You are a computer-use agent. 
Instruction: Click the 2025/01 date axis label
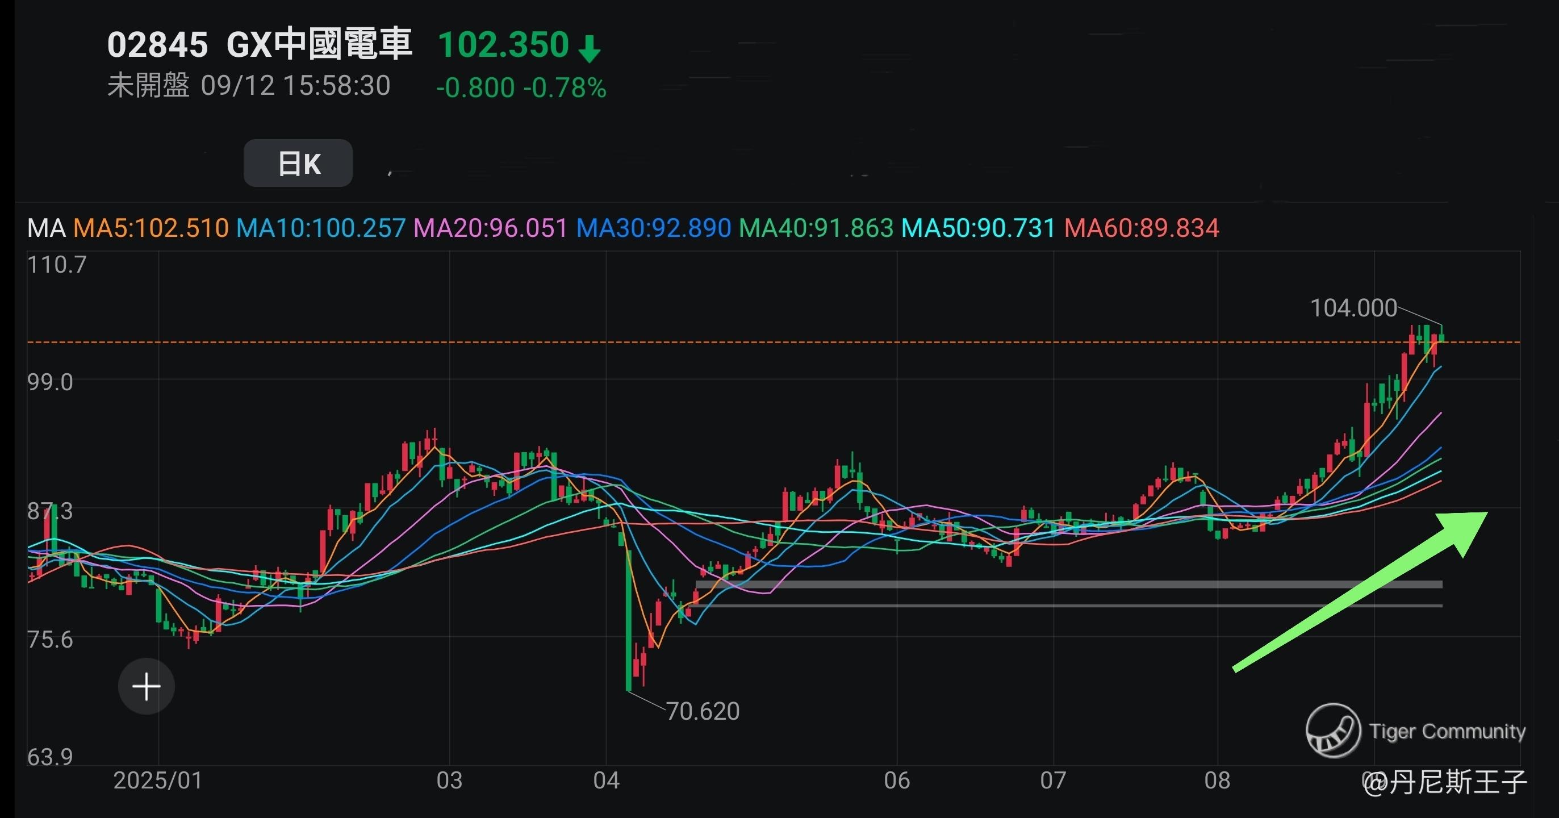(158, 781)
